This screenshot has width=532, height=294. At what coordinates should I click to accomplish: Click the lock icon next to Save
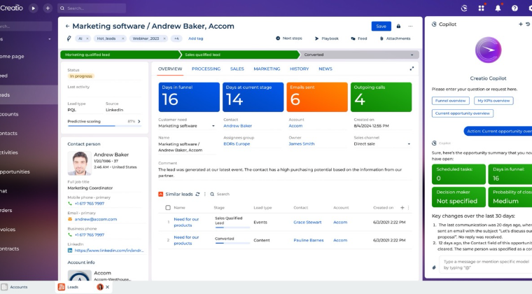tap(398, 26)
